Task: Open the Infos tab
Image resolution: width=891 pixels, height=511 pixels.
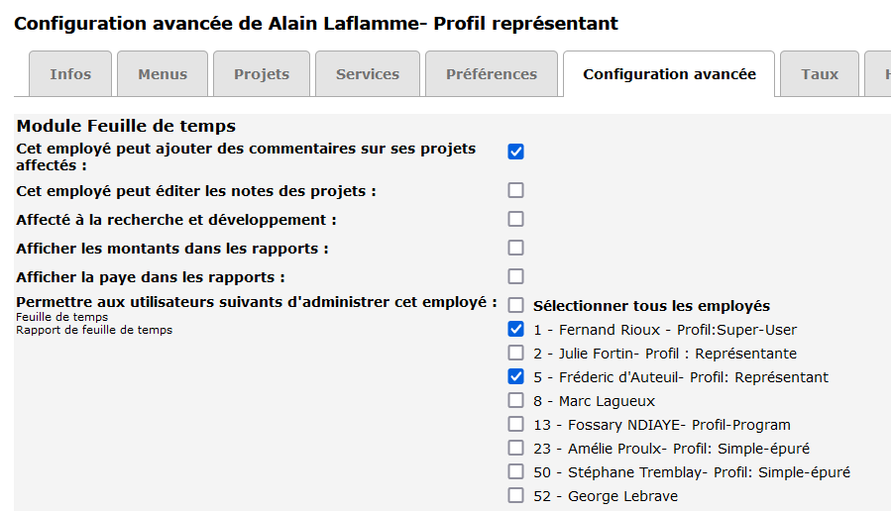Action: click(70, 74)
